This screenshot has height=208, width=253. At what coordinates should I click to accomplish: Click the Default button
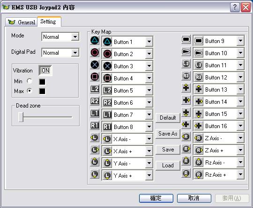pos(168,117)
